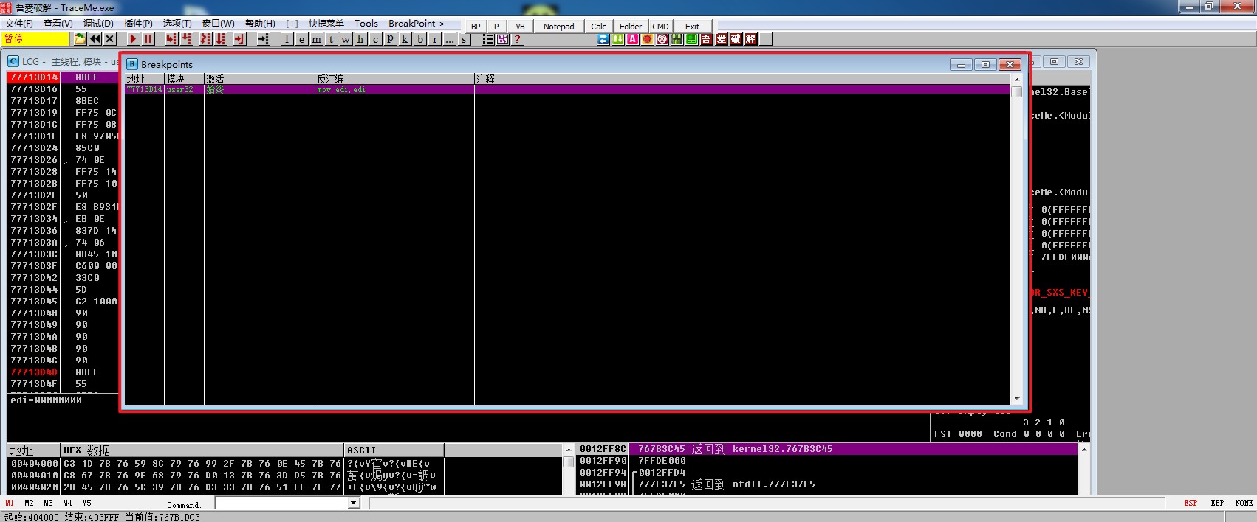1257x522 pixels.
Task: Select CPU address row 77713D45
Action: pos(63,302)
